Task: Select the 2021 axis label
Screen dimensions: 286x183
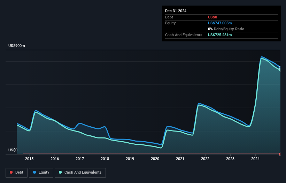Action: coord(180,159)
